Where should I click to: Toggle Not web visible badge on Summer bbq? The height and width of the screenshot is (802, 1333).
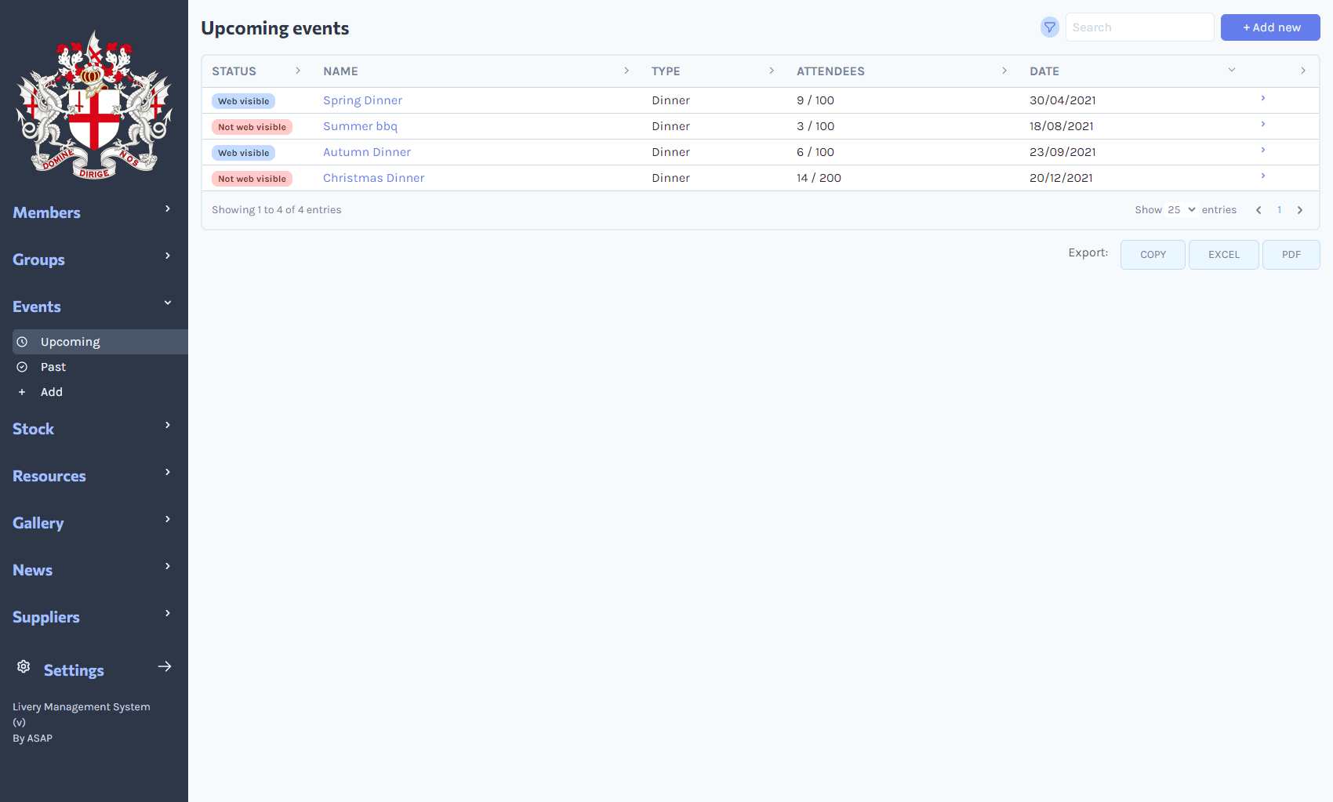(x=252, y=126)
